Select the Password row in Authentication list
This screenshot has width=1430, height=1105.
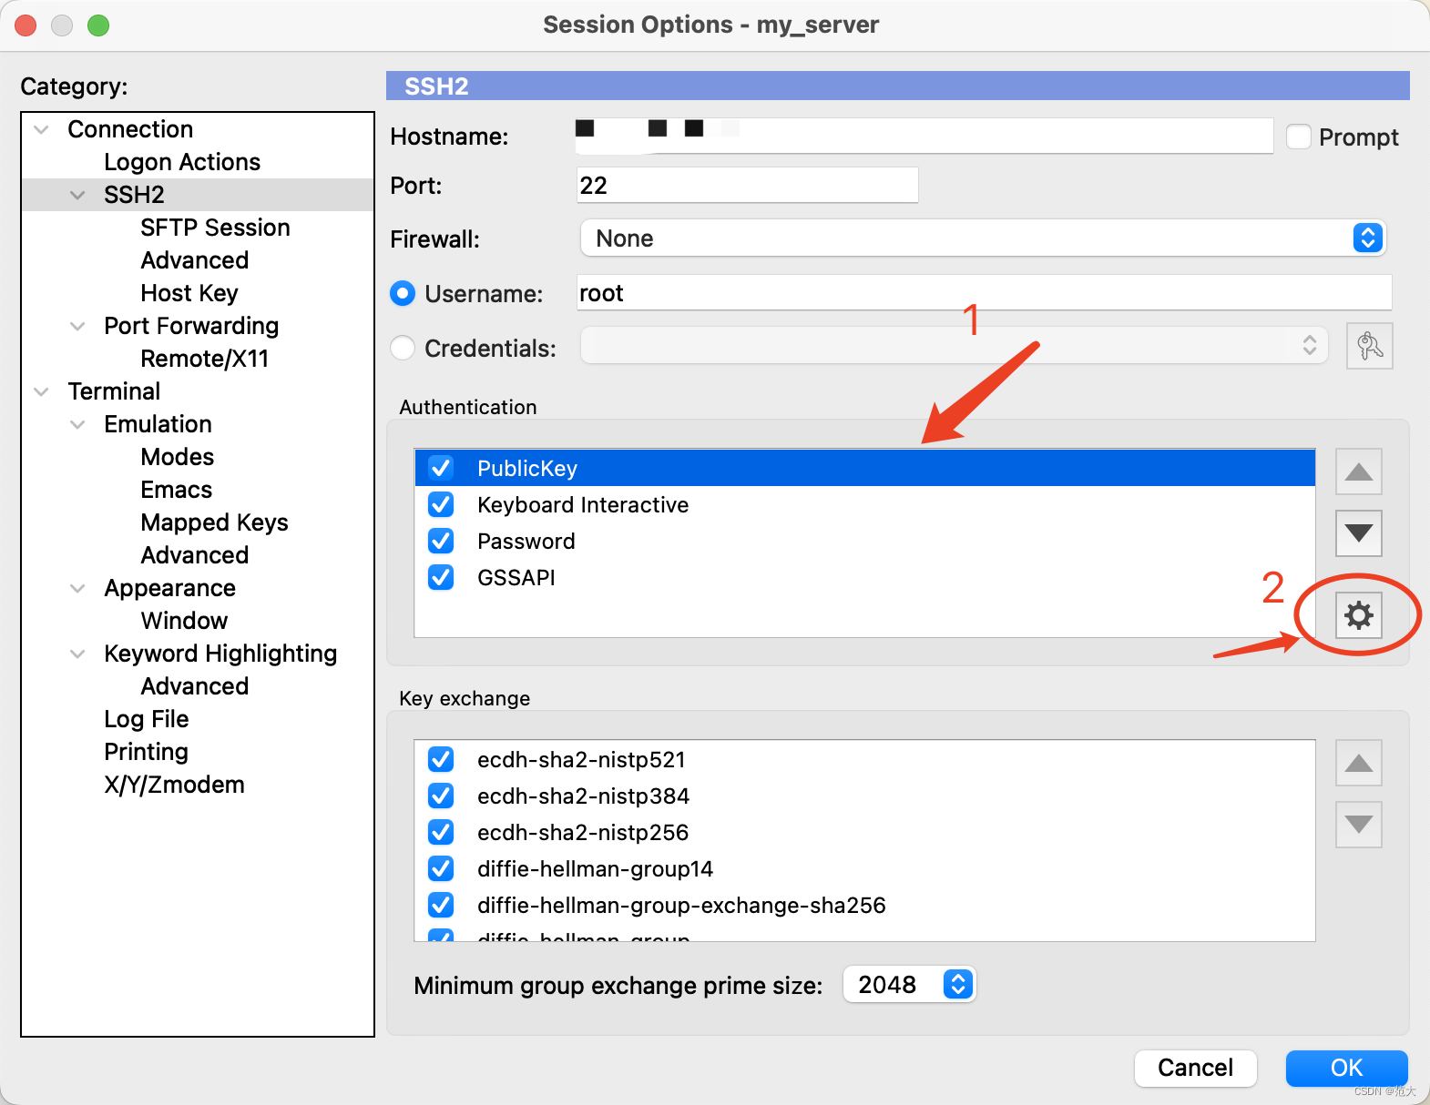tap(865, 541)
